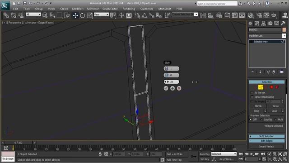Viewport: 289px width, 163px height.
Task: Open the Graph Editors menu
Action: (110, 9)
